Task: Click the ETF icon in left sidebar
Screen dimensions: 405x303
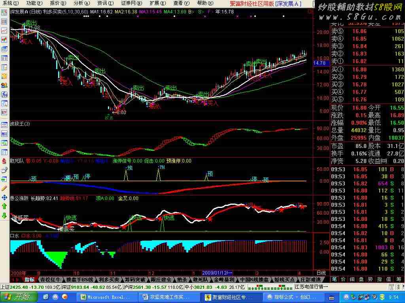Action: (4, 112)
